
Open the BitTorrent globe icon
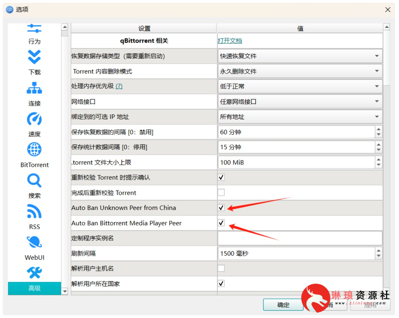[x=34, y=150]
